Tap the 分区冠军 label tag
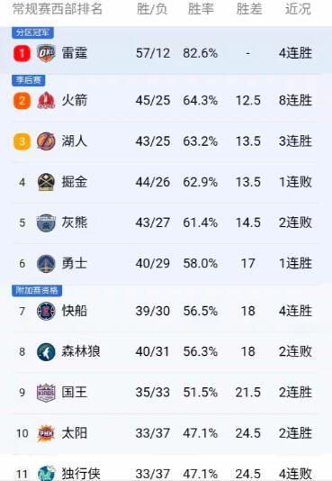The height and width of the screenshot is (481, 332). tap(32, 32)
